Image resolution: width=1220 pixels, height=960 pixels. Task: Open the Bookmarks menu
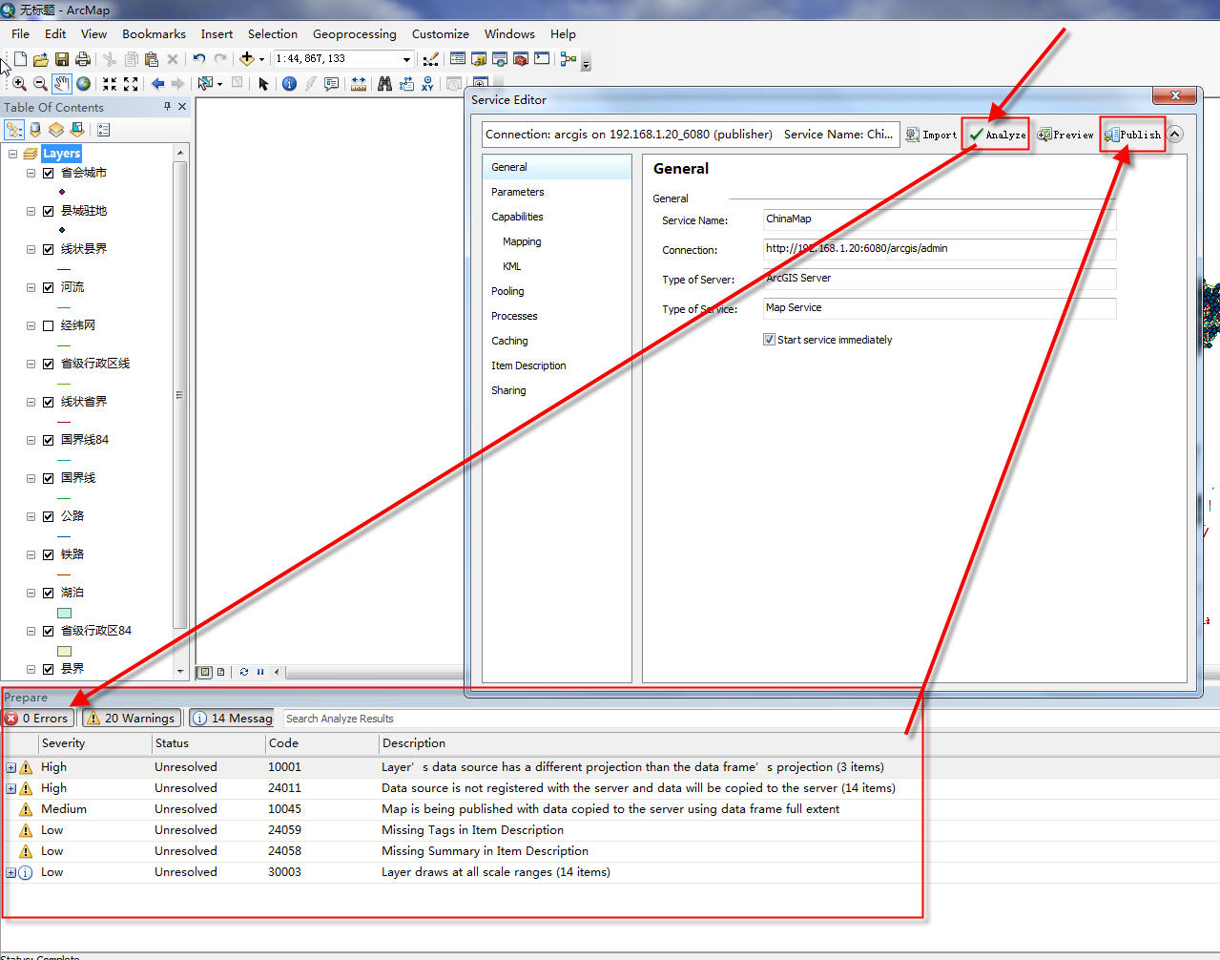(x=154, y=33)
